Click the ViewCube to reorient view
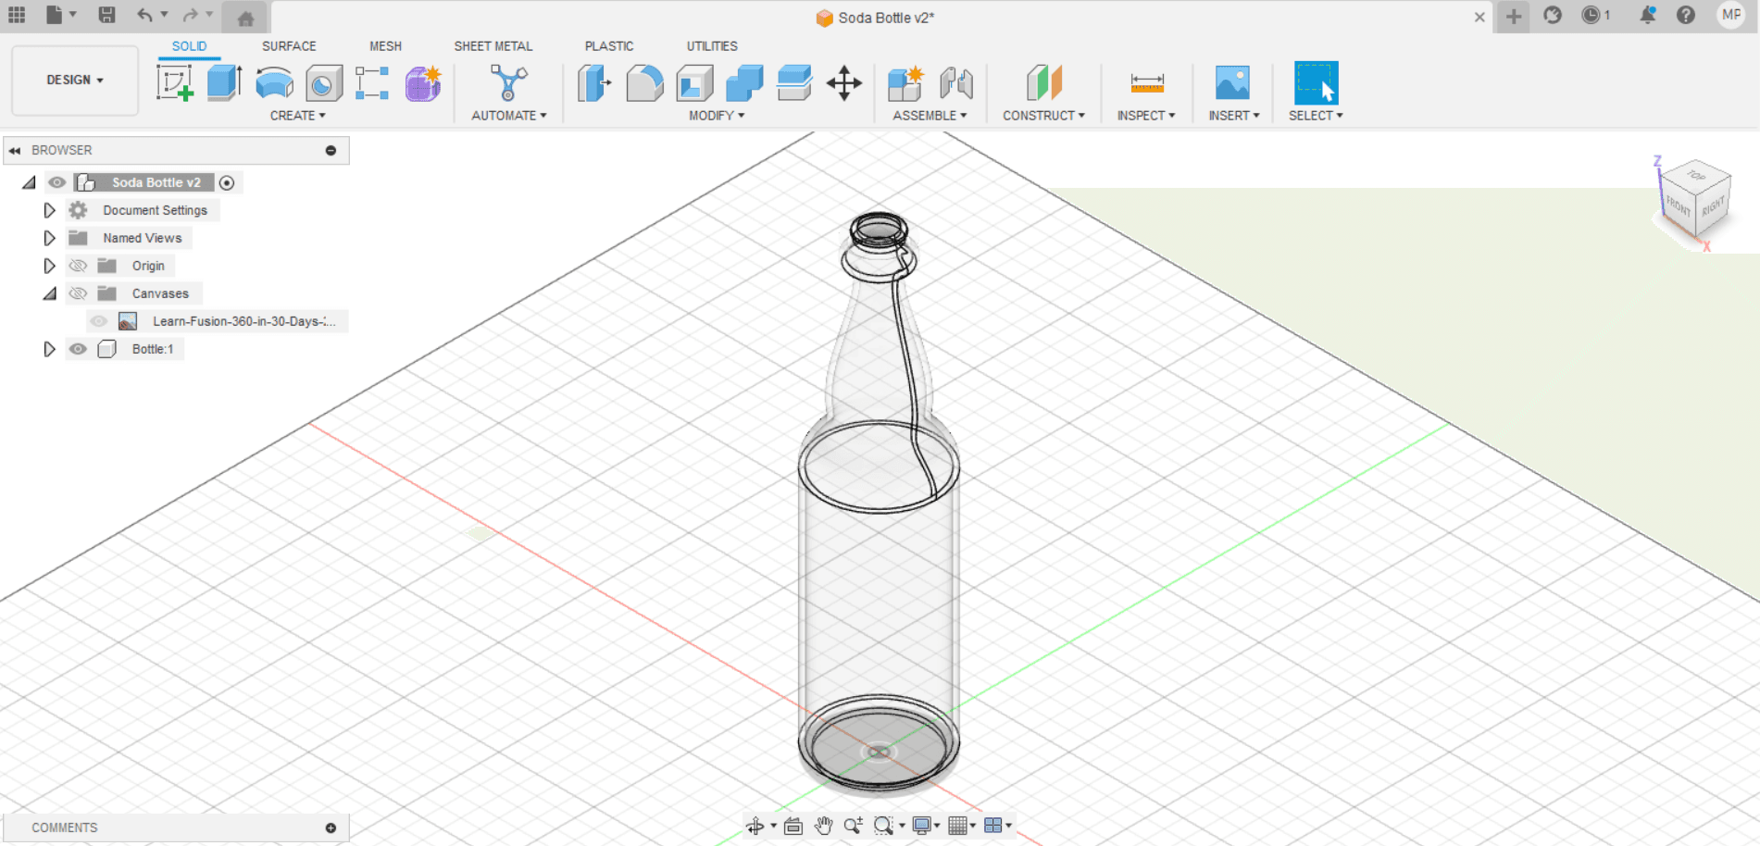This screenshot has height=846, width=1760. coord(1694,198)
